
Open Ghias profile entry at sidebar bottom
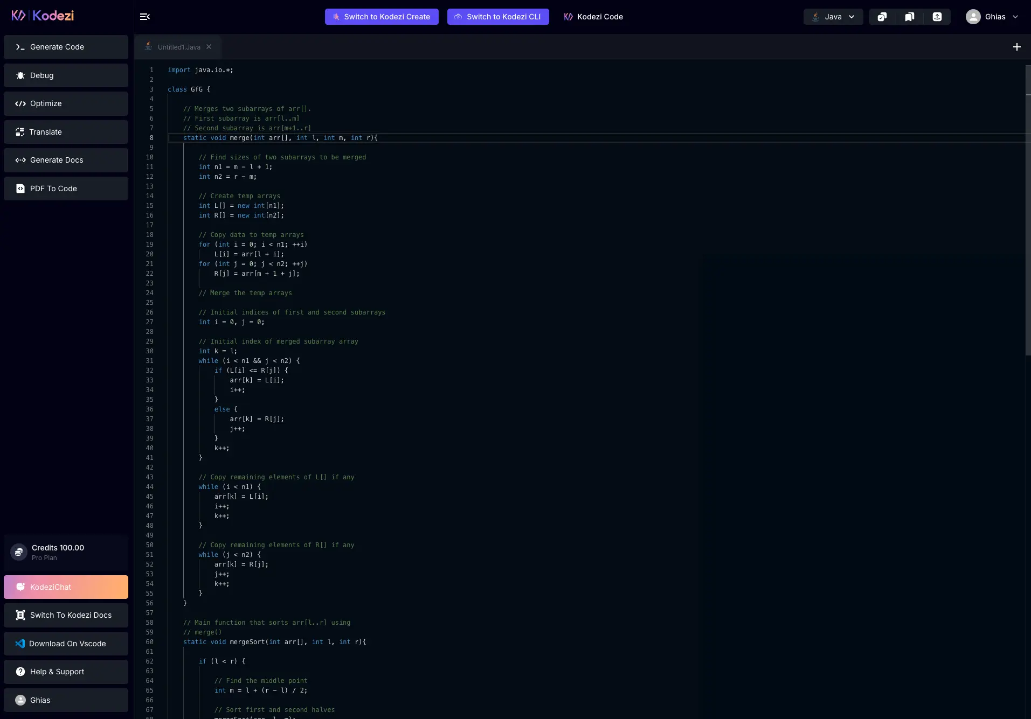pos(66,700)
